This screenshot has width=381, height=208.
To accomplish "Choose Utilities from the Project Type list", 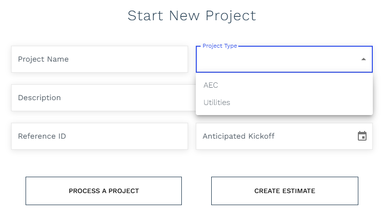I will pos(284,103).
